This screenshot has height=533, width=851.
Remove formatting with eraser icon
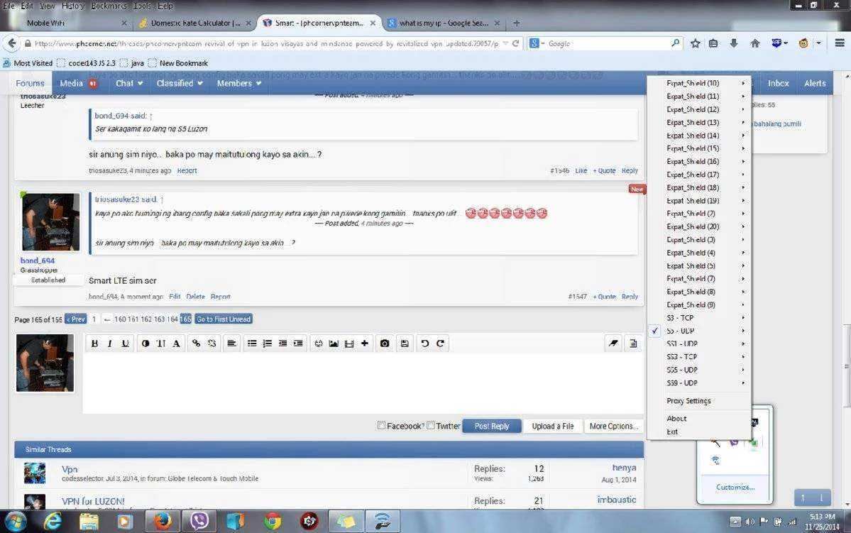click(613, 344)
